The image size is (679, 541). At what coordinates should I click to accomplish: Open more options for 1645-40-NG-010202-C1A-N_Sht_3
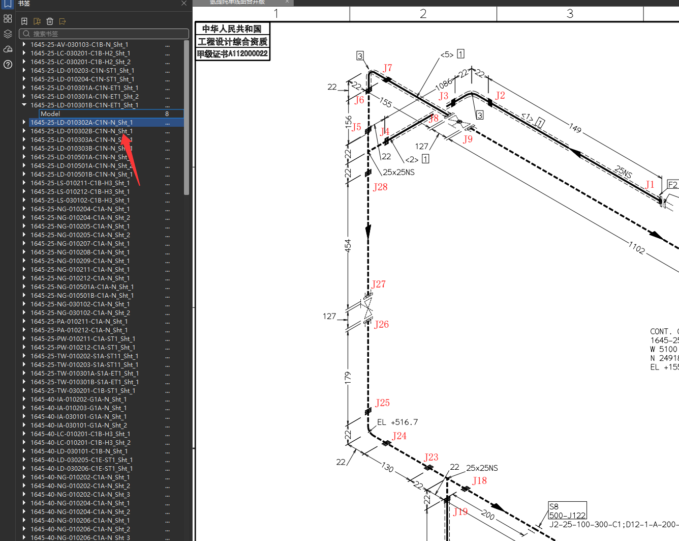point(167,495)
